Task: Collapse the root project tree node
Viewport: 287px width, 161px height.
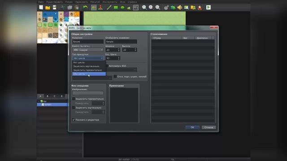Action: click(x=39, y=101)
